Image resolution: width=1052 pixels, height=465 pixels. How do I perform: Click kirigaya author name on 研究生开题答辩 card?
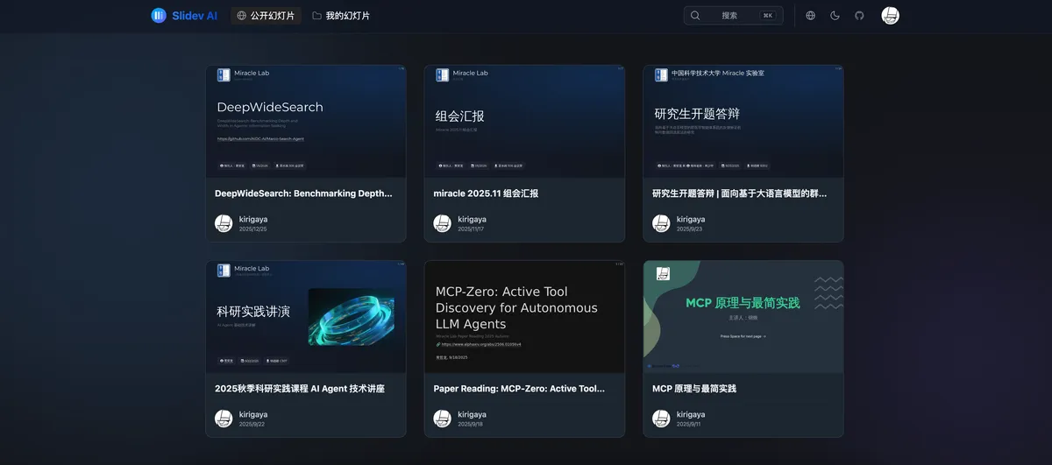(x=691, y=219)
